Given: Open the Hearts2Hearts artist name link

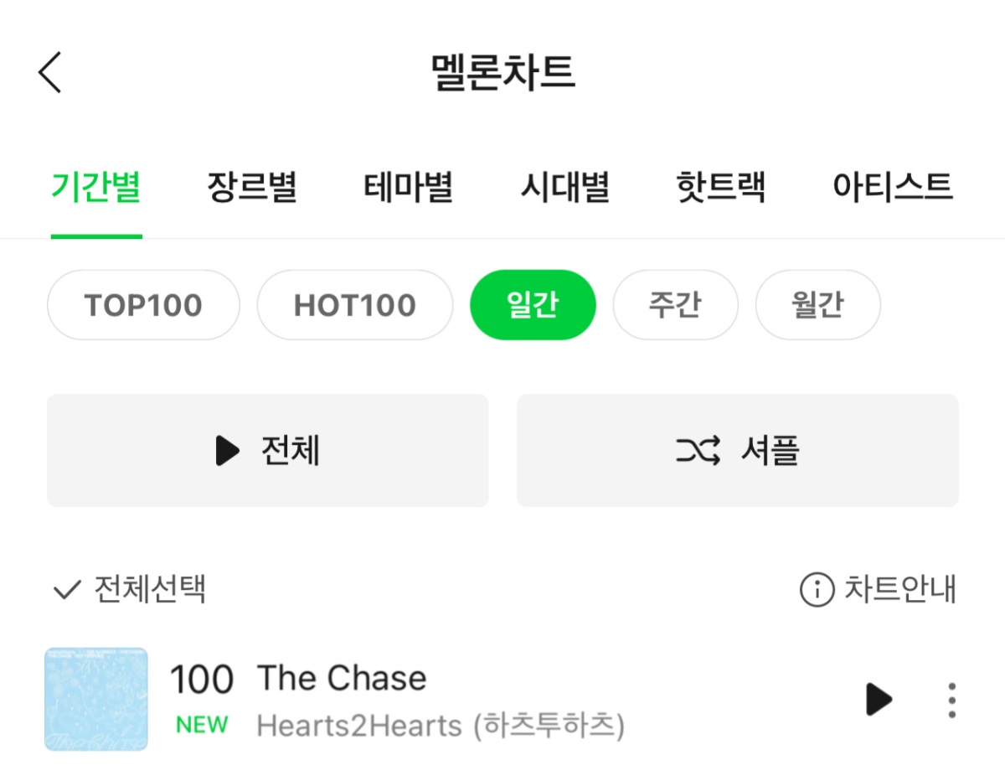Looking at the screenshot, I should coord(441,726).
